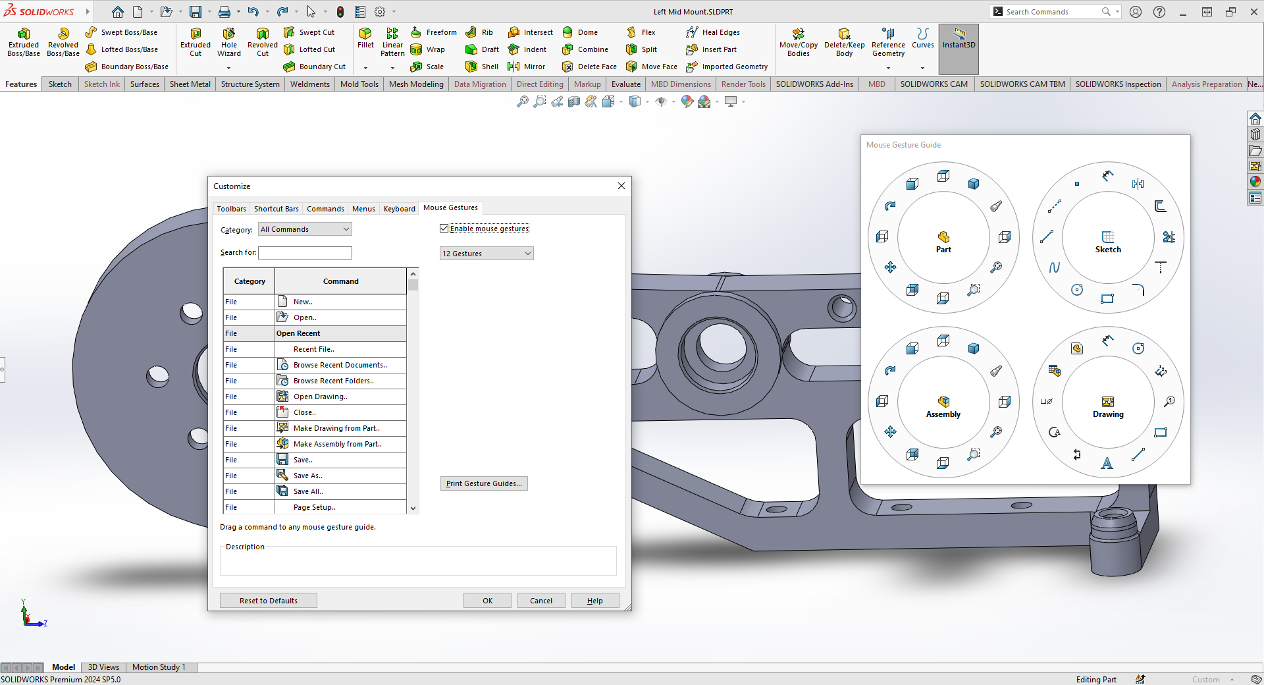Switch to the Toolbars tab in Customize
This screenshot has height=685, width=1264.
[x=232, y=209]
